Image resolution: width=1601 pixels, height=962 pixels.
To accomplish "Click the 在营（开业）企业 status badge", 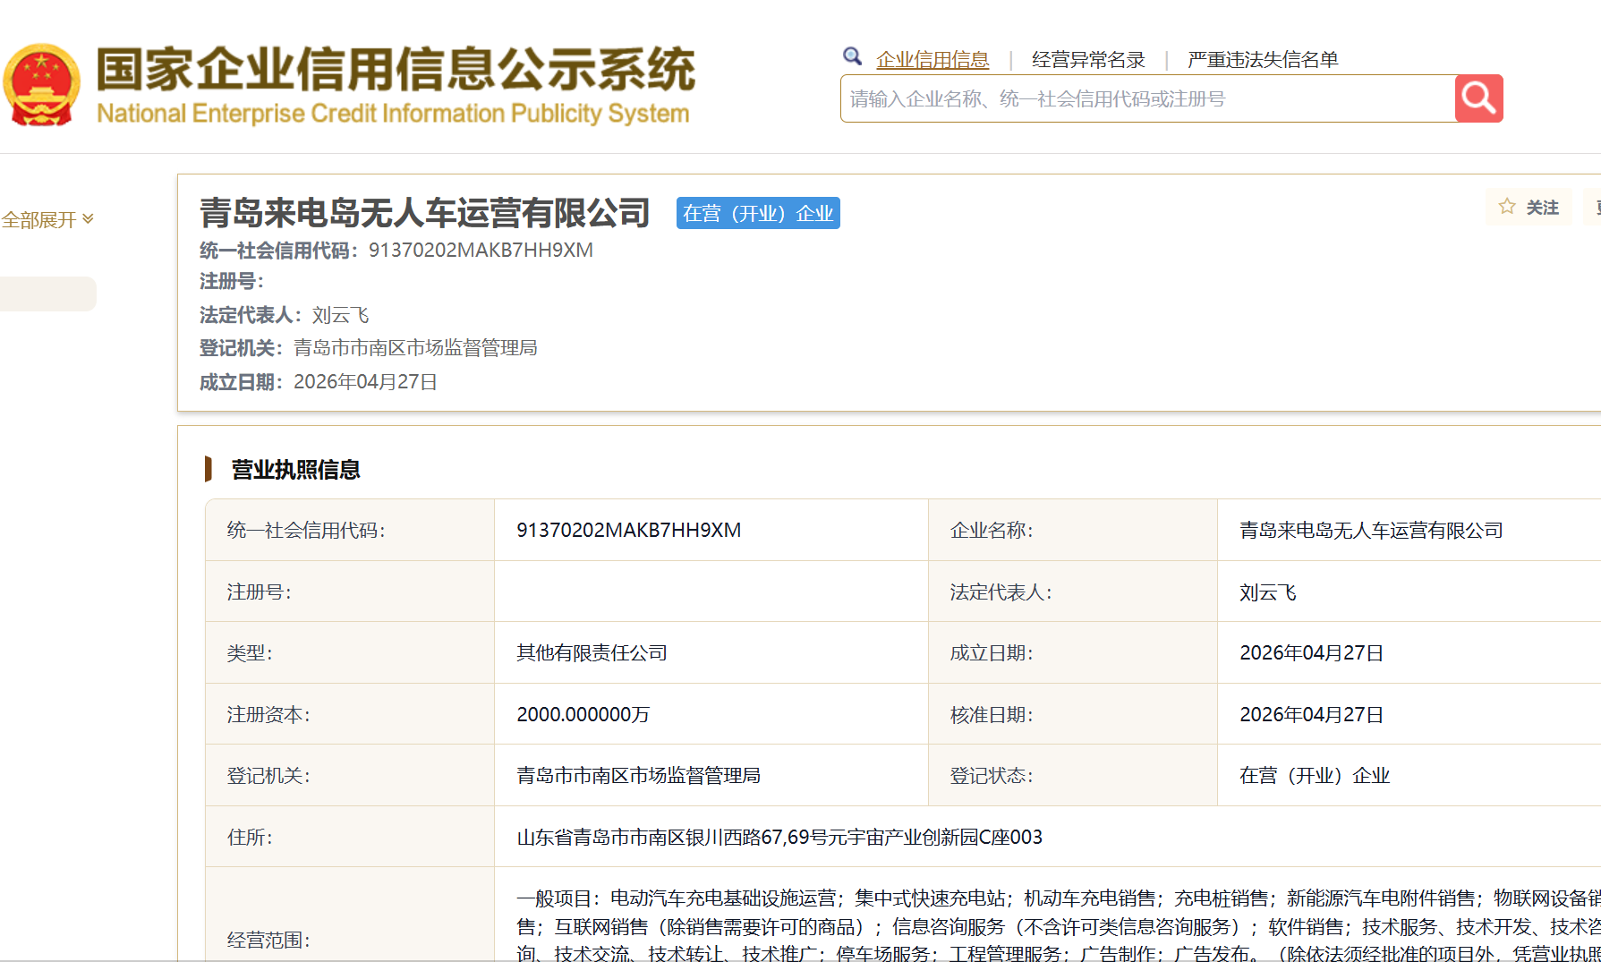I will coord(757,213).
